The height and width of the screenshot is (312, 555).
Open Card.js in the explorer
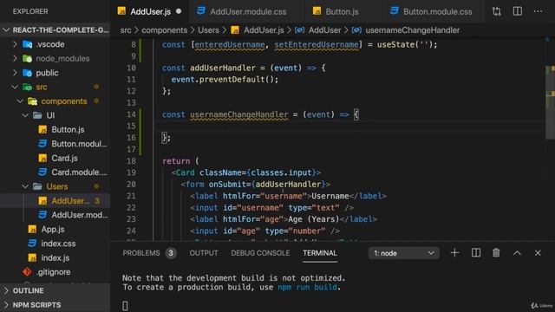[x=64, y=158]
